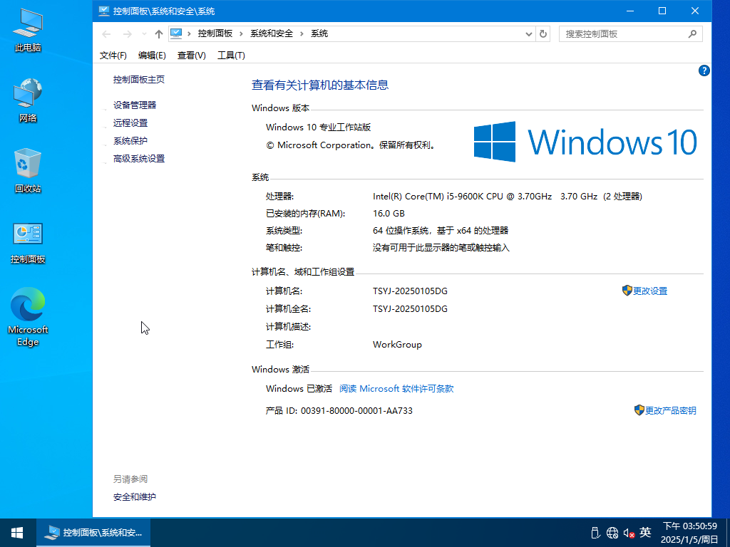Click the 控制面板 taskbar button
The height and width of the screenshot is (547, 730).
tap(93, 533)
